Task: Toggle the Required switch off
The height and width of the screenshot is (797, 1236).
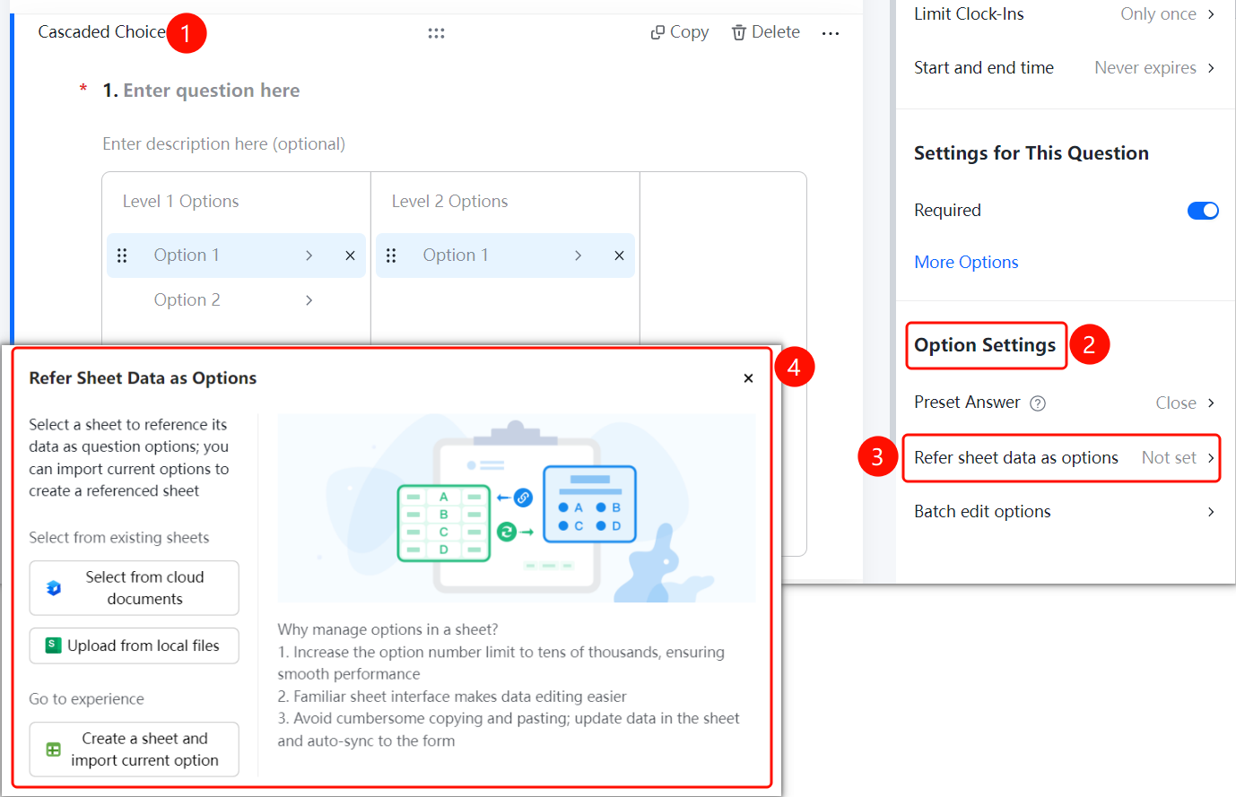Action: pyautogui.click(x=1203, y=211)
